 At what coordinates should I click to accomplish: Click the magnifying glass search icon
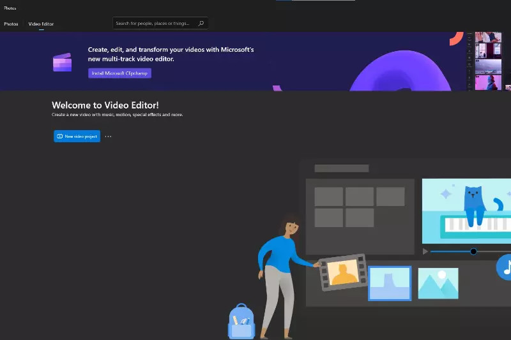pyautogui.click(x=201, y=23)
